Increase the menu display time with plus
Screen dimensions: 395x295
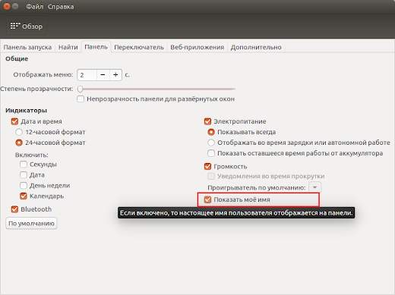point(115,75)
